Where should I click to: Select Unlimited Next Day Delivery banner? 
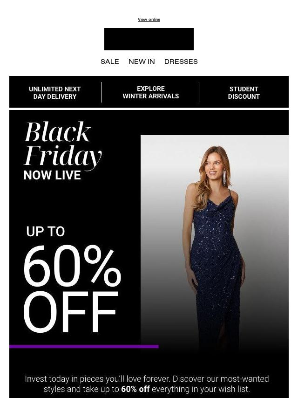(x=55, y=93)
